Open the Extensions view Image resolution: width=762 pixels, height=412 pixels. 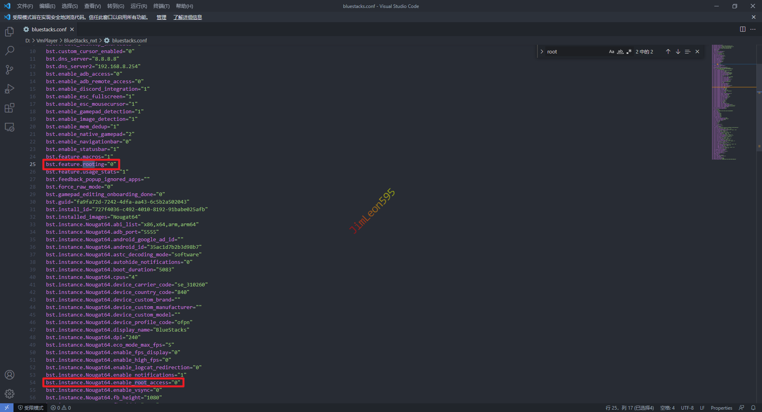pyautogui.click(x=10, y=108)
